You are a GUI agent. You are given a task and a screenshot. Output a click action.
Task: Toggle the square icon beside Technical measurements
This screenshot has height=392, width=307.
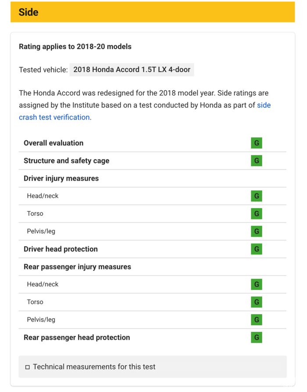point(28,367)
